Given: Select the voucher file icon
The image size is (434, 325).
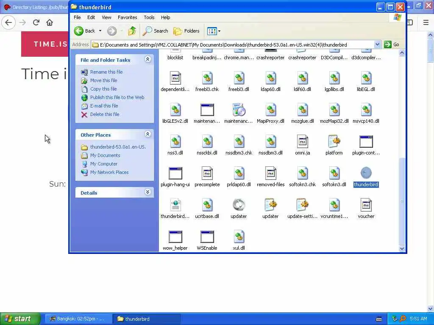Looking at the screenshot, I should pos(366,205).
